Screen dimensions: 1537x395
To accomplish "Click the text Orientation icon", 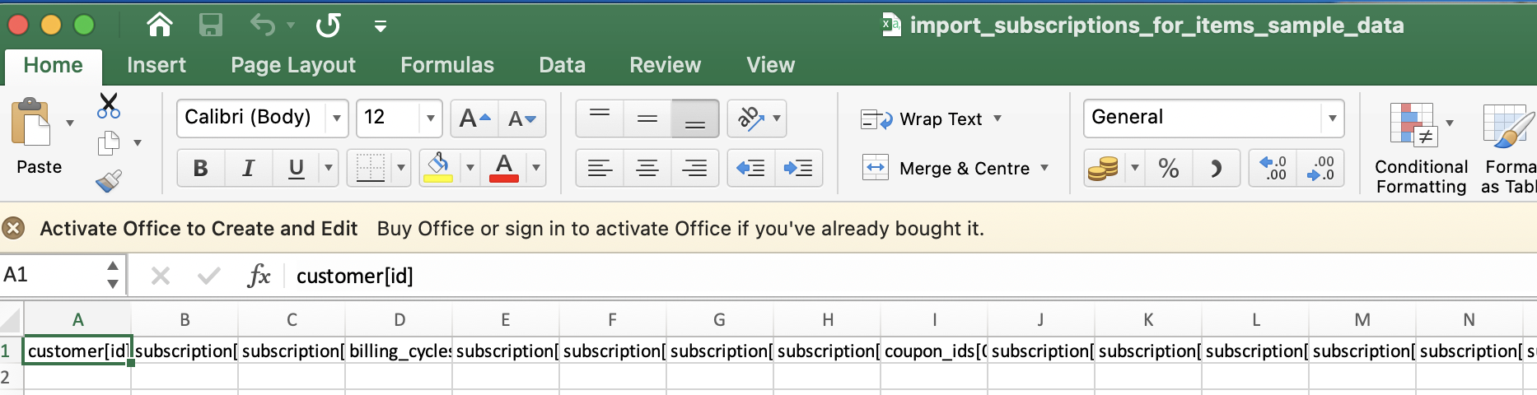I will 750,118.
